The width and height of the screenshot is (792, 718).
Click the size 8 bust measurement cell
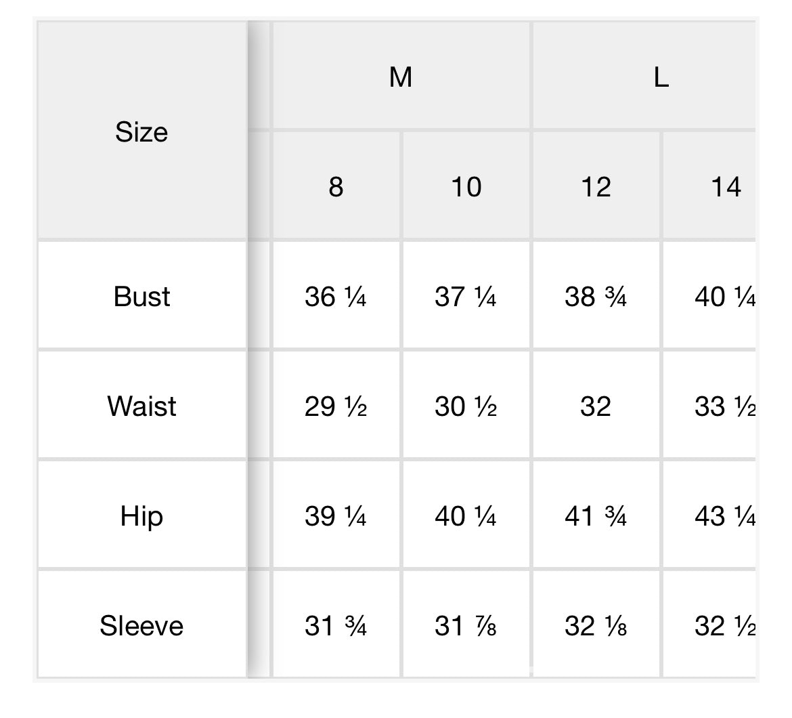pos(336,296)
